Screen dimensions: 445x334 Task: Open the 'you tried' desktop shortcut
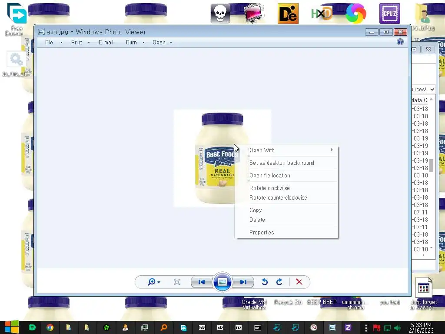(x=390, y=302)
